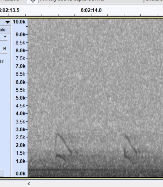Click the 5.0k frequency scale label
The height and width of the screenshot is (187, 163).
pos(21,98)
